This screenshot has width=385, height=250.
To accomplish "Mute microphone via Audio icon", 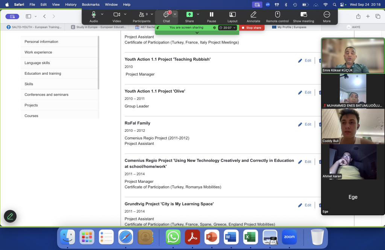I will point(94,15).
